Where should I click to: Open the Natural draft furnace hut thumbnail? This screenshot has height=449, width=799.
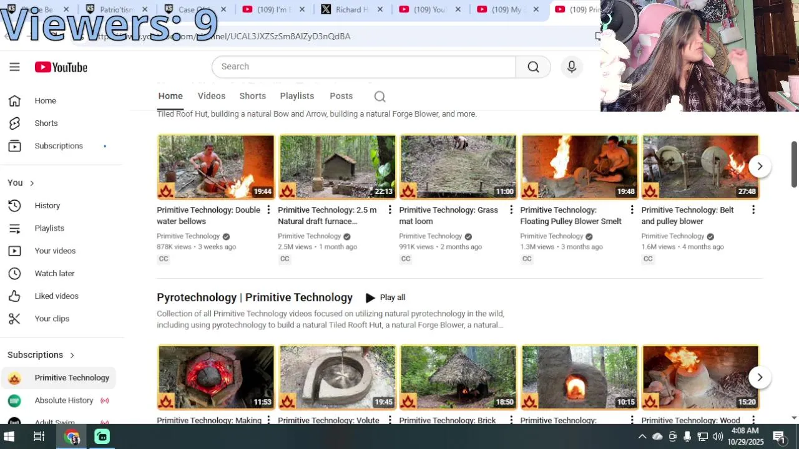pyautogui.click(x=337, y=167)
